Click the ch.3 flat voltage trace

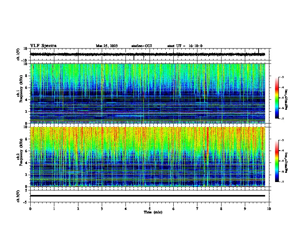pos(148,196)
